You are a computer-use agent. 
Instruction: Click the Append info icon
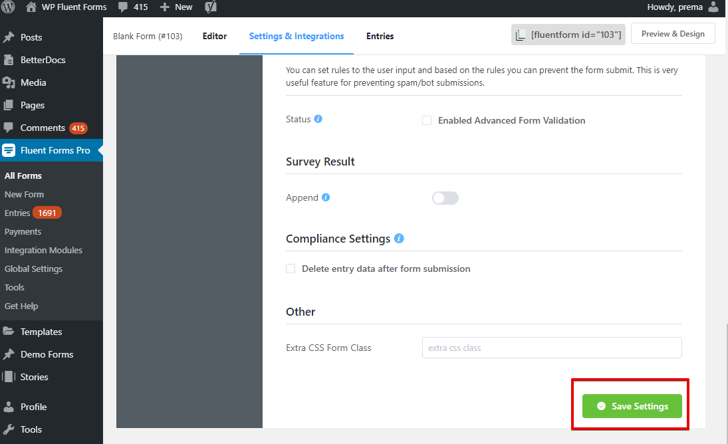coord(326,197)
